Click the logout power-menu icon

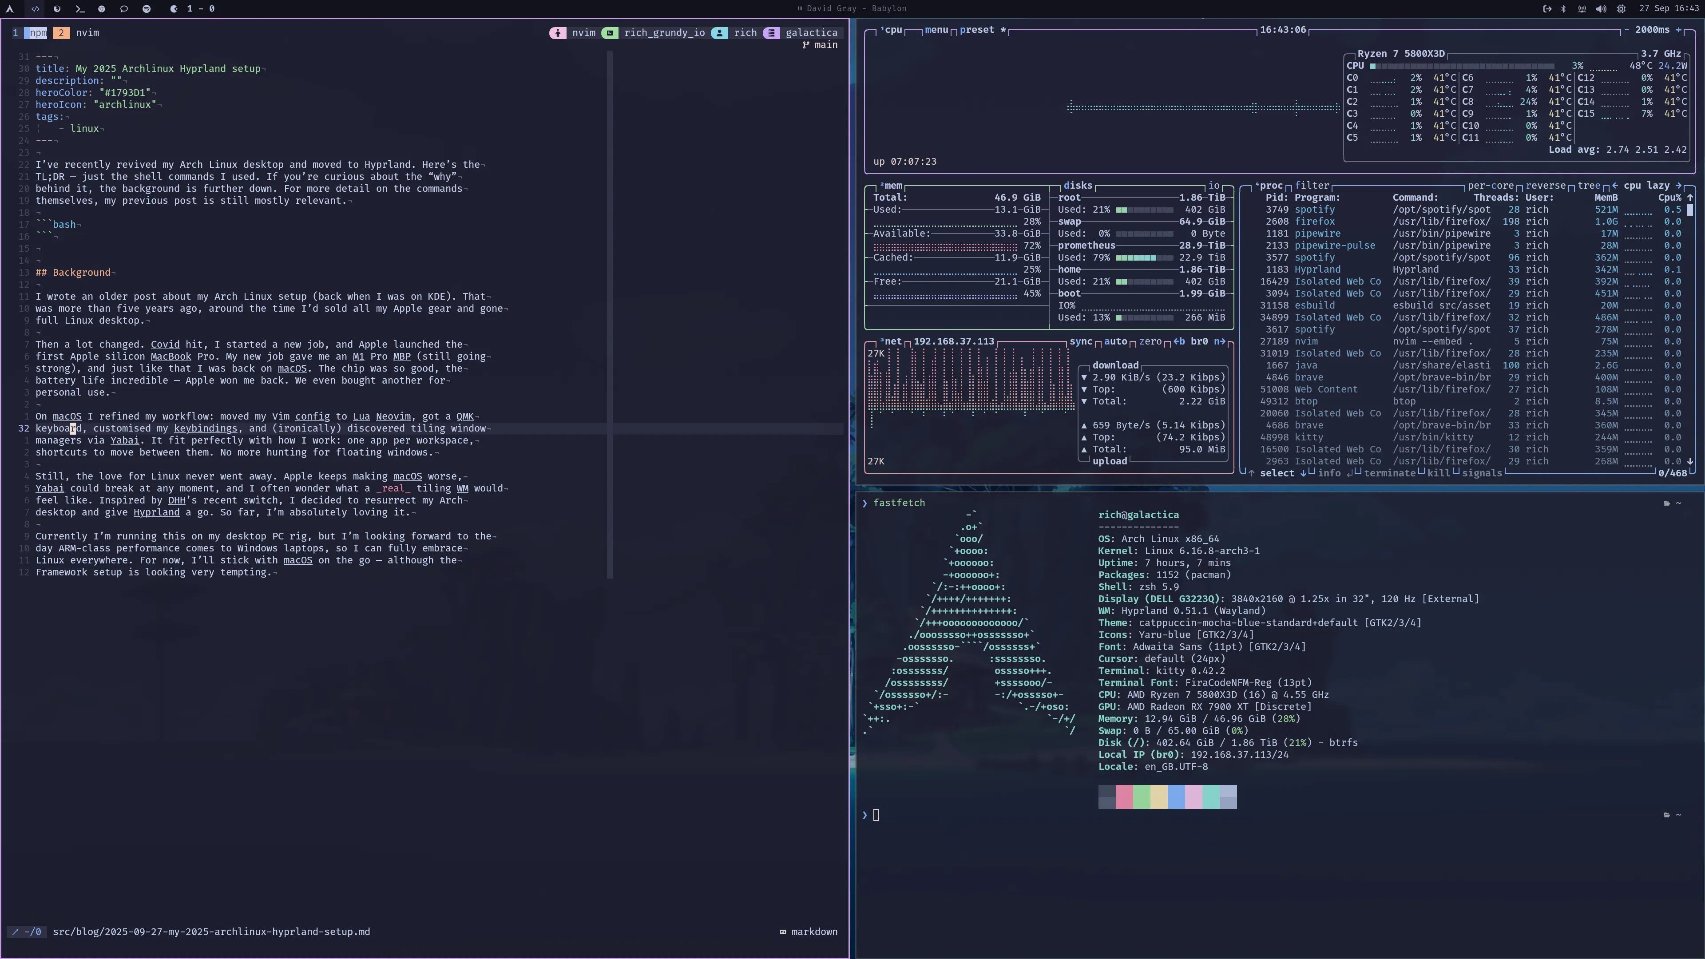point(1547,8)
